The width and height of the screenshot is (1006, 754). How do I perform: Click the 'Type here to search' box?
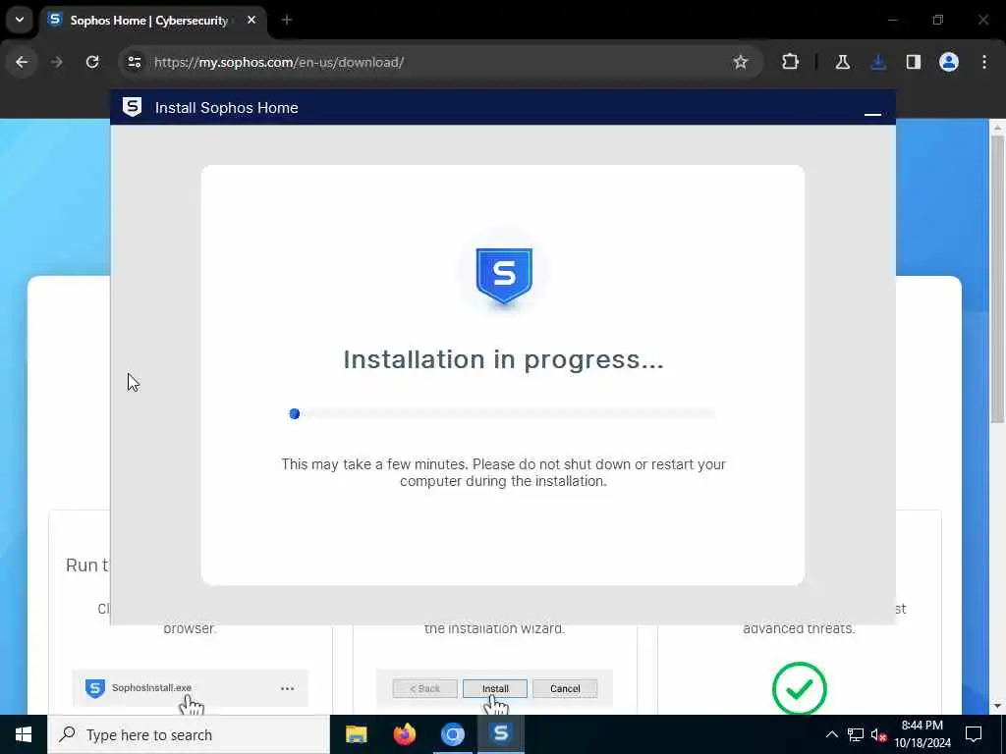click(189, 734)
